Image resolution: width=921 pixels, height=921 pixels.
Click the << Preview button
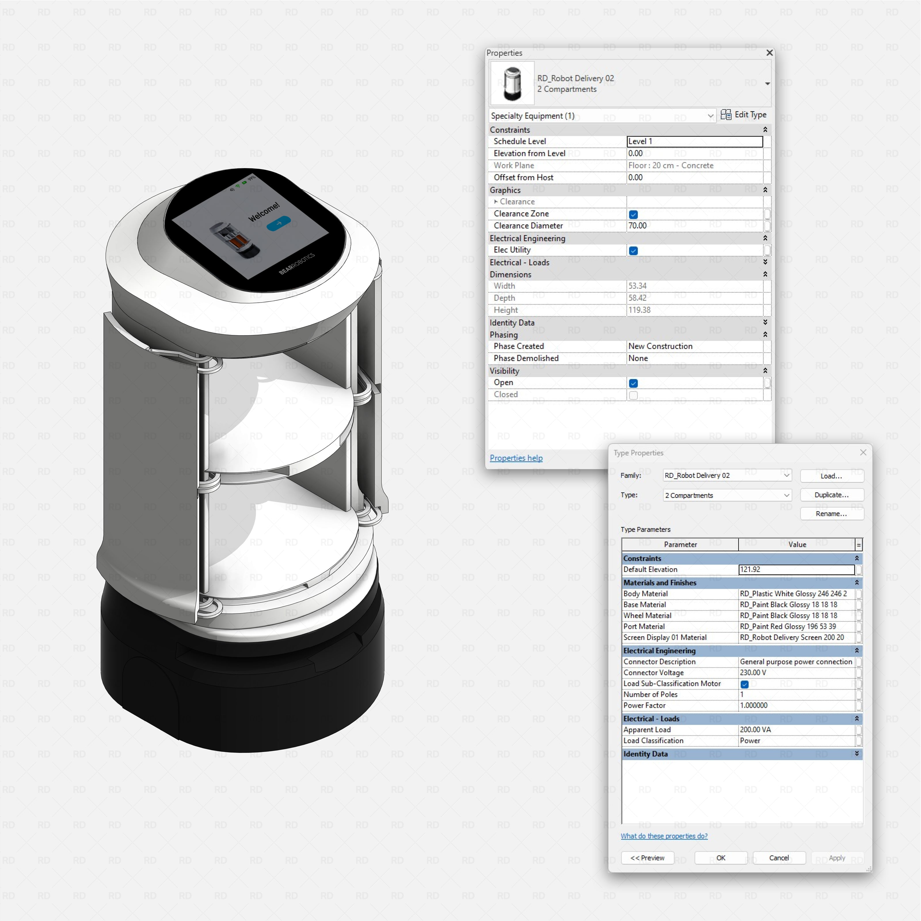coord(647,858)
